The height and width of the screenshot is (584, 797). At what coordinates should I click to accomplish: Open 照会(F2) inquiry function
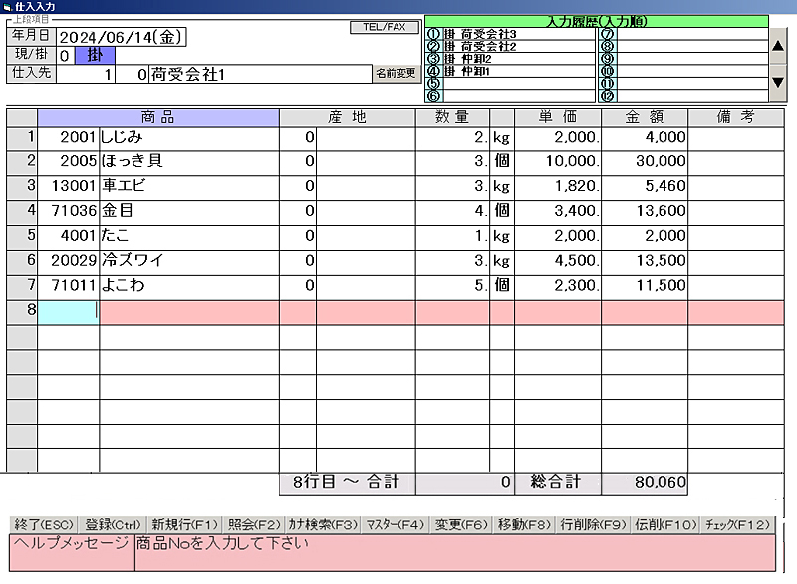[253, 524]
